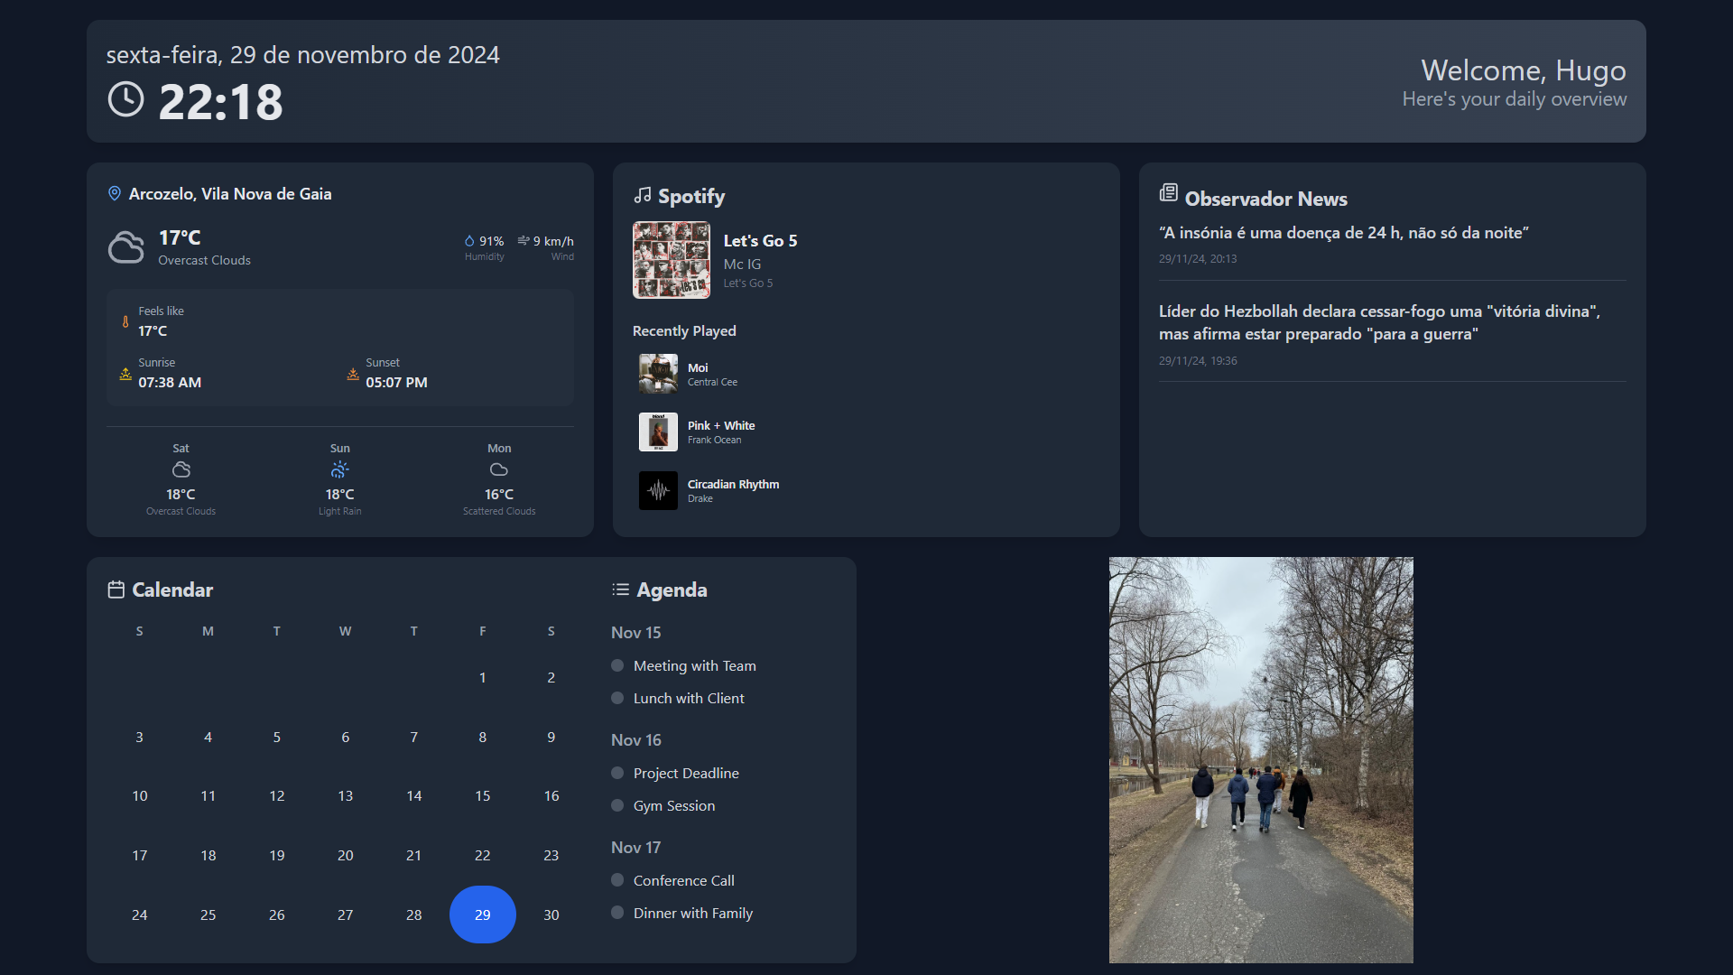1733x975 pixels.
Task: Toggle the Dinner with Family agenda bullet
Action: [x=617, y=913]
